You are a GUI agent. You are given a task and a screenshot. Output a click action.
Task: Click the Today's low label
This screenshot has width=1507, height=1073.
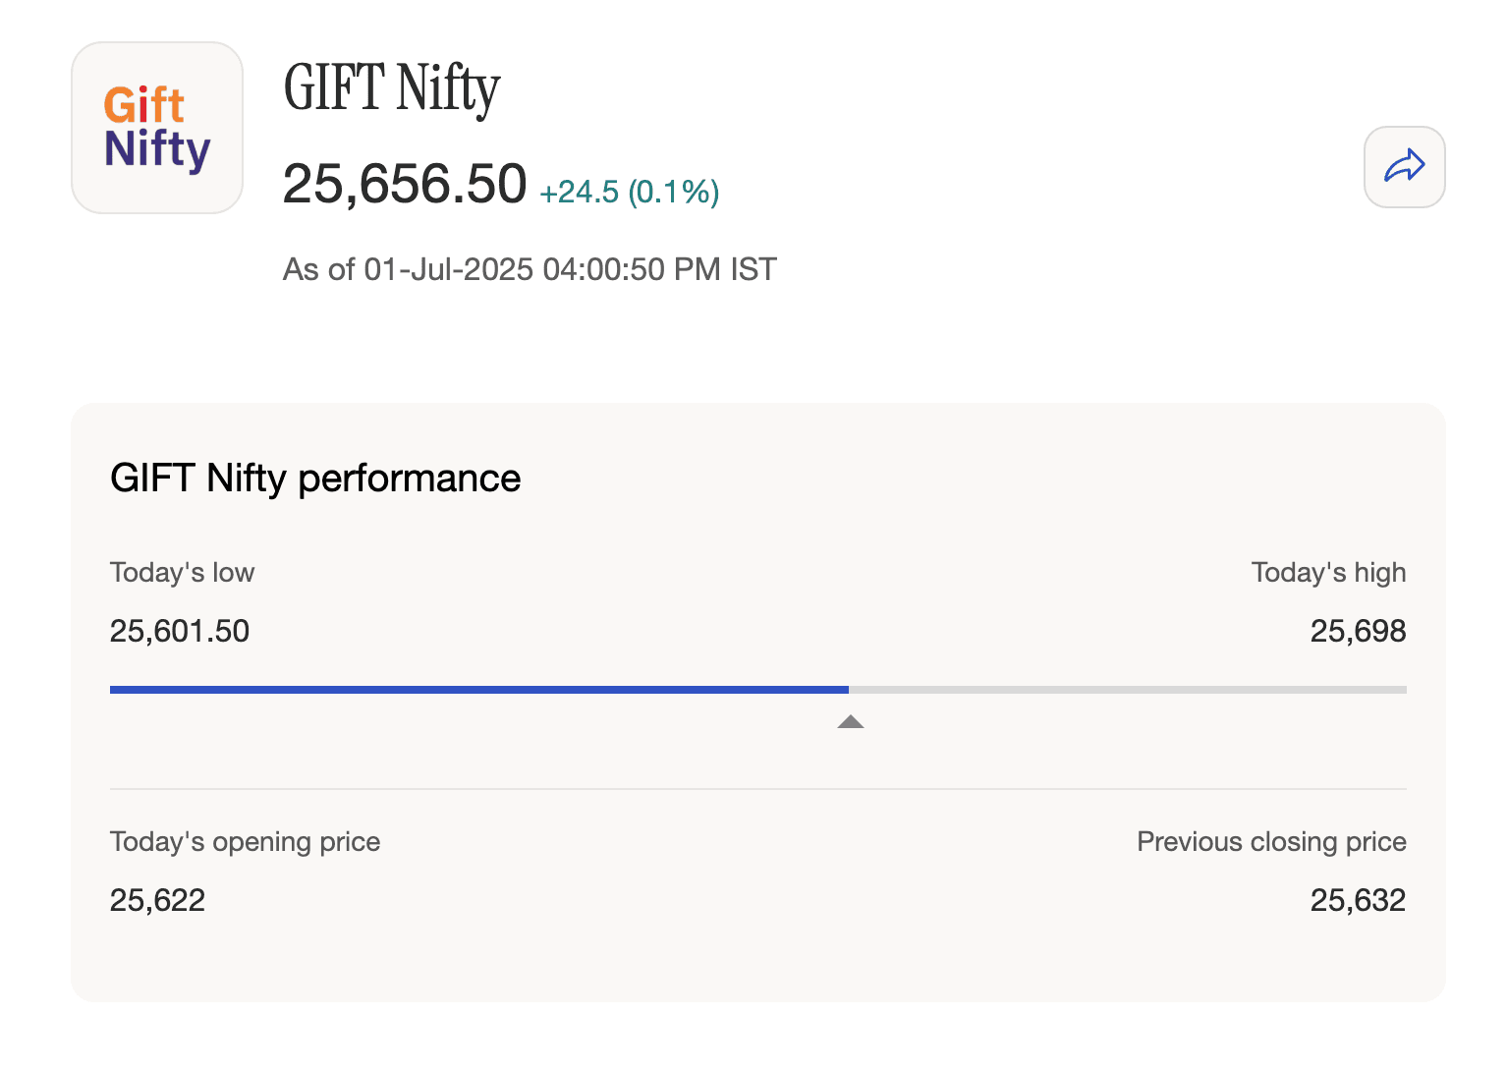182,573
